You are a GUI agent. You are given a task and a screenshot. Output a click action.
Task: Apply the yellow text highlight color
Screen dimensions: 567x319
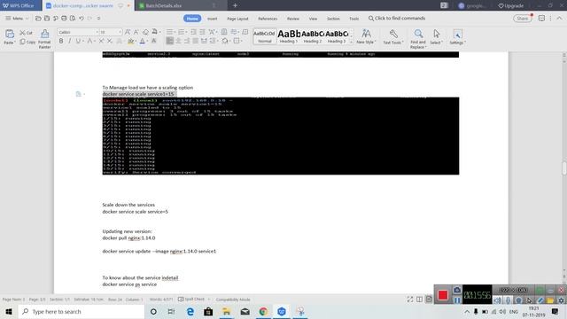click(x=131, y=42)
